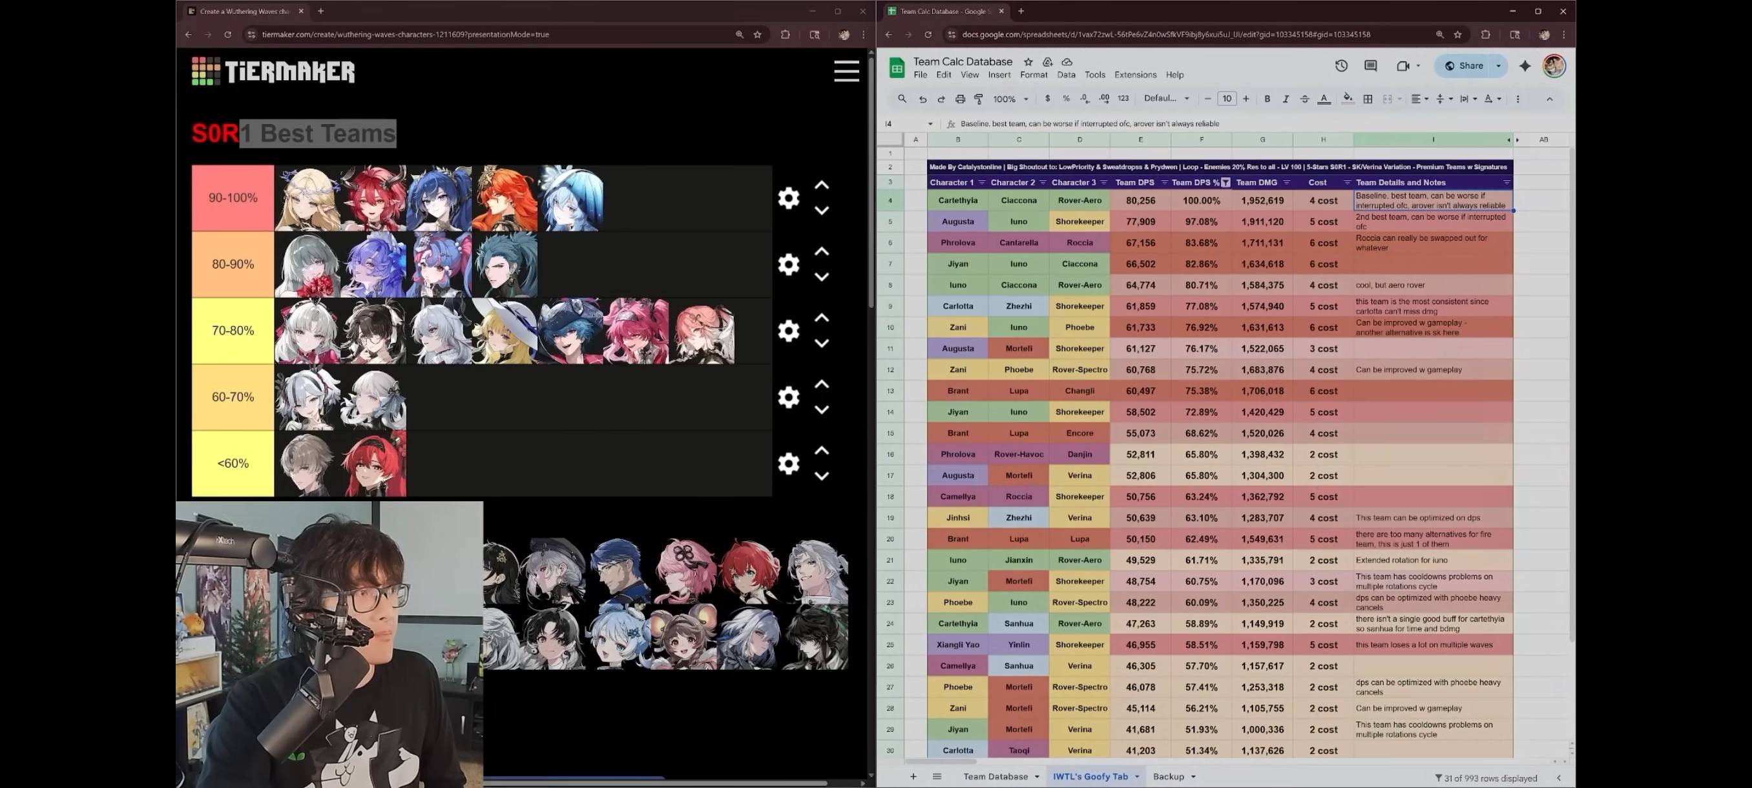
Task: Switch to the Team Database sheet tab
Action: coord(995,776)
